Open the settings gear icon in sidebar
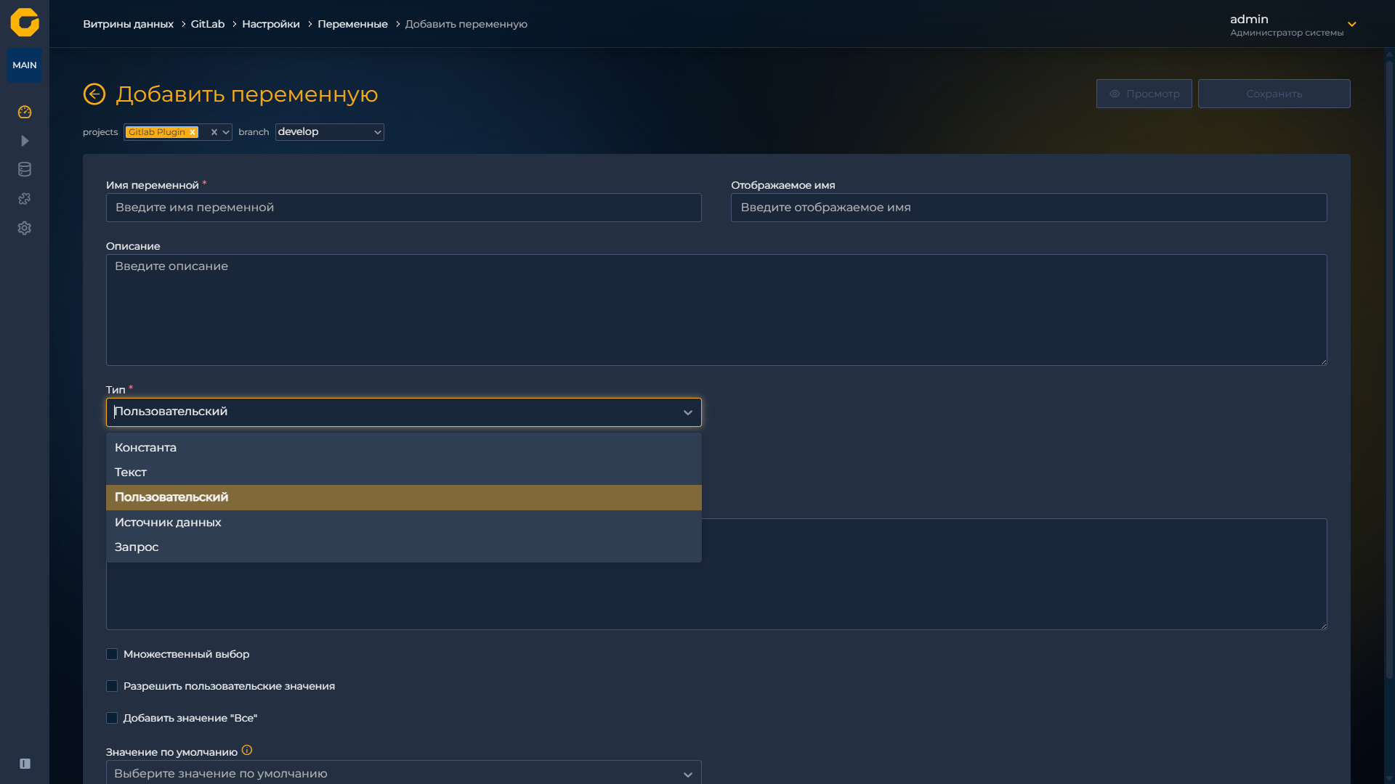Image resolution: width=1395 pixels, height=784 pixels. (x=25, y=228)
